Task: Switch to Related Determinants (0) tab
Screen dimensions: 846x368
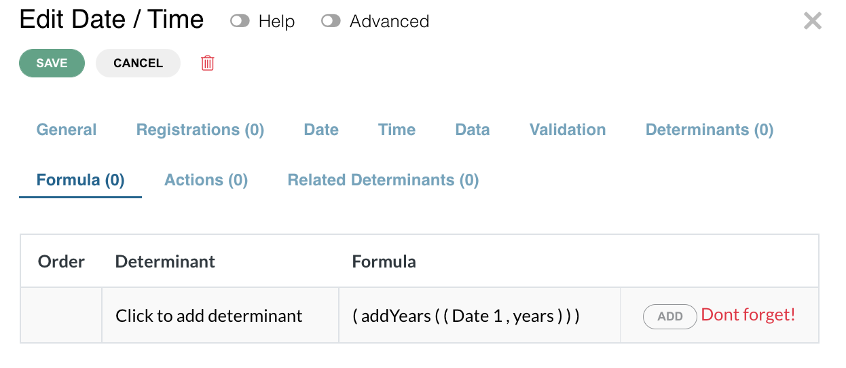Action: 384,180
